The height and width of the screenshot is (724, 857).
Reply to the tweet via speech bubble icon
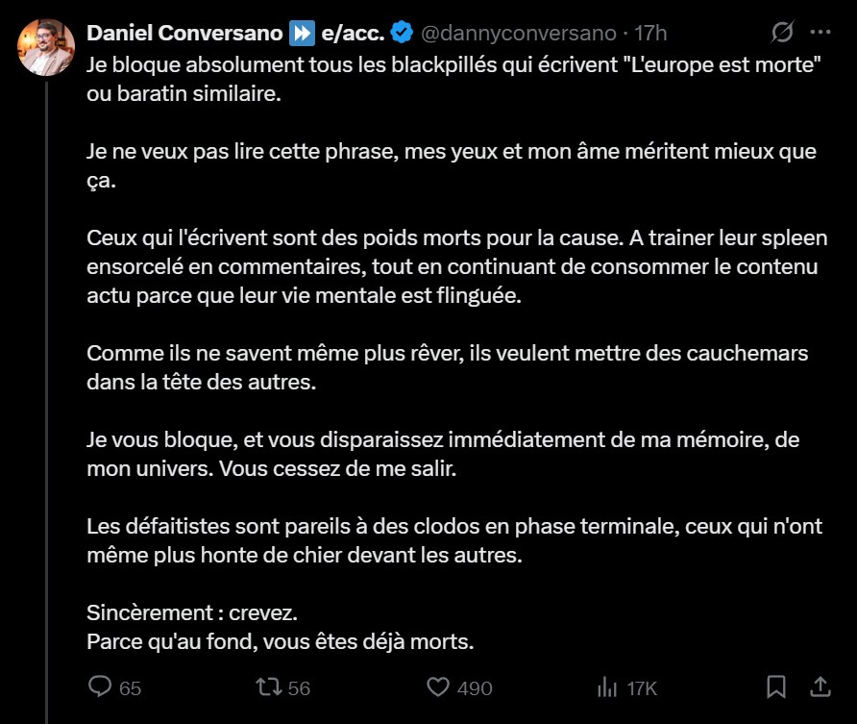tap(100, 687)
